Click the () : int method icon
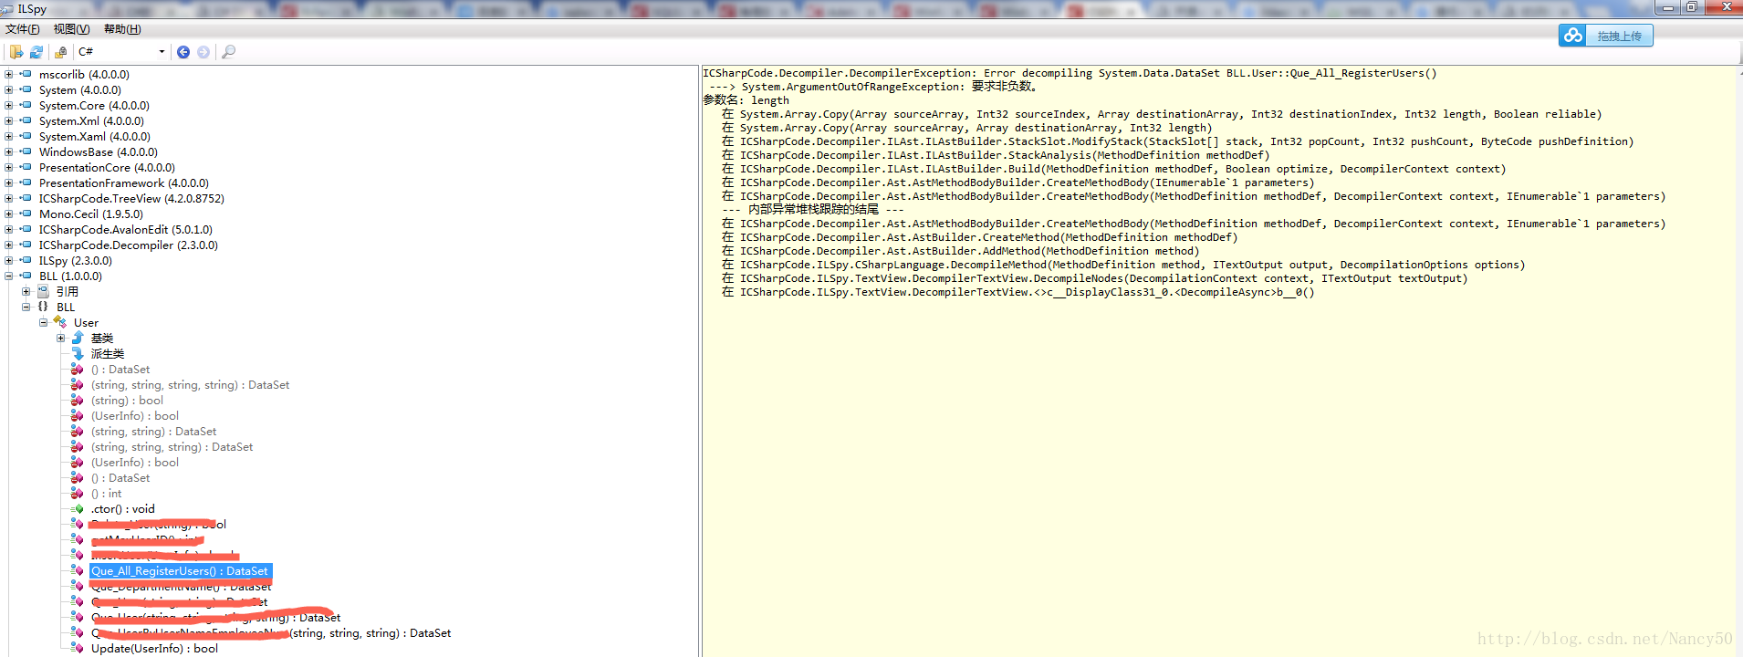 point(78,494)
